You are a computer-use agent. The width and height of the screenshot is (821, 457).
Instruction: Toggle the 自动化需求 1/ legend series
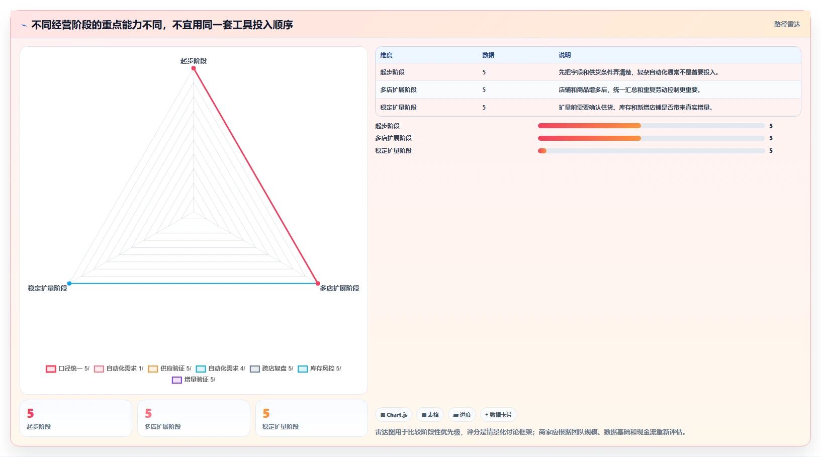coord(119,369)
